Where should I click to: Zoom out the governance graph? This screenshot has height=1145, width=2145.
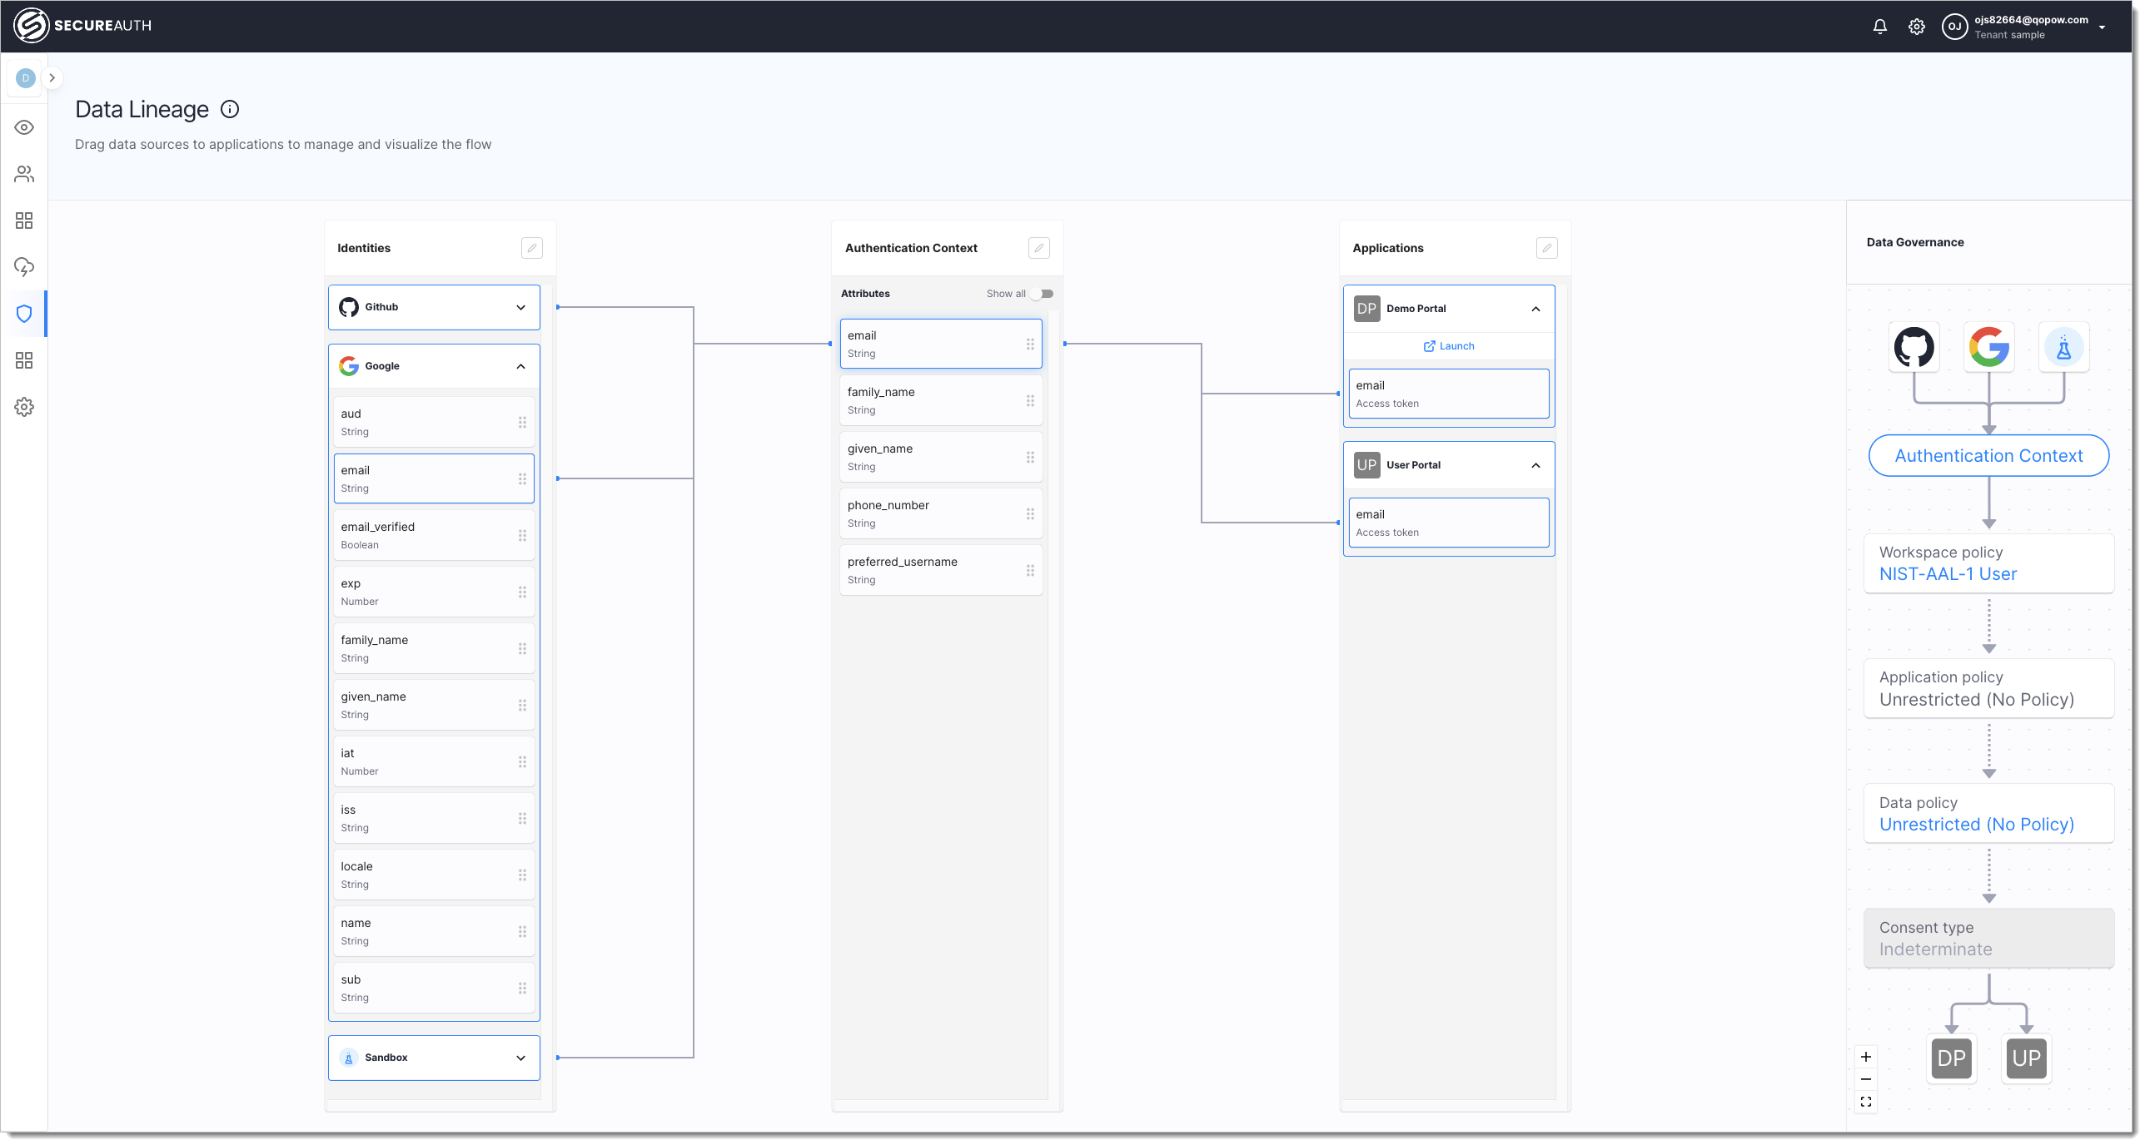tap(1866, 1079)
